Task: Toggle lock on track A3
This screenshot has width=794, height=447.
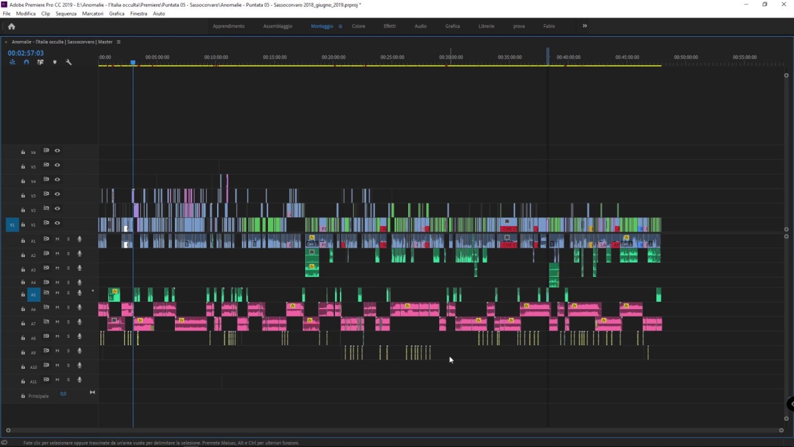Action: coord(23,269)
